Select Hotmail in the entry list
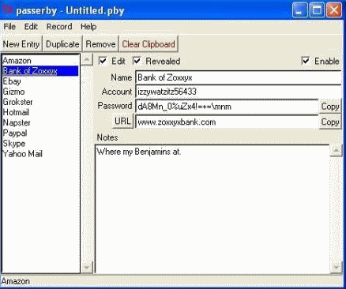346x289 pixels. (40, 112)
